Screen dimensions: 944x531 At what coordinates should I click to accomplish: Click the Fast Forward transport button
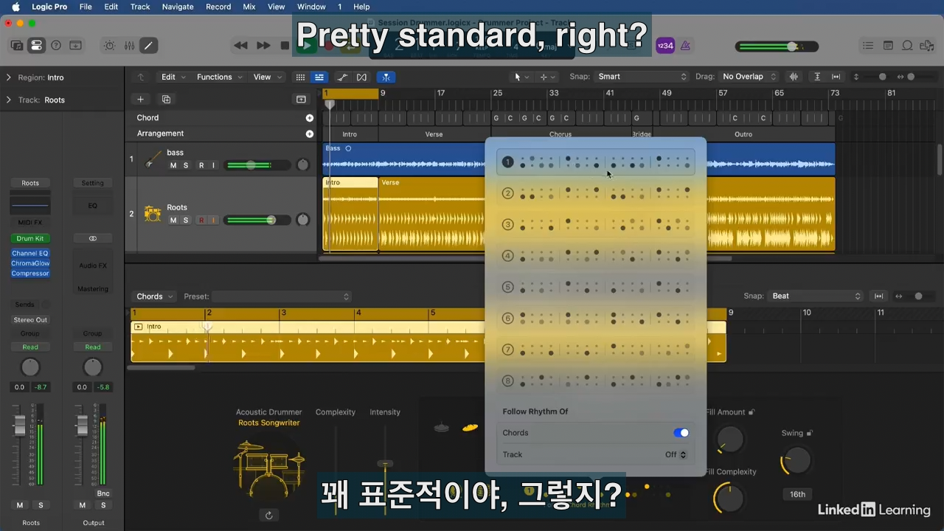click(x=263, y=46)
